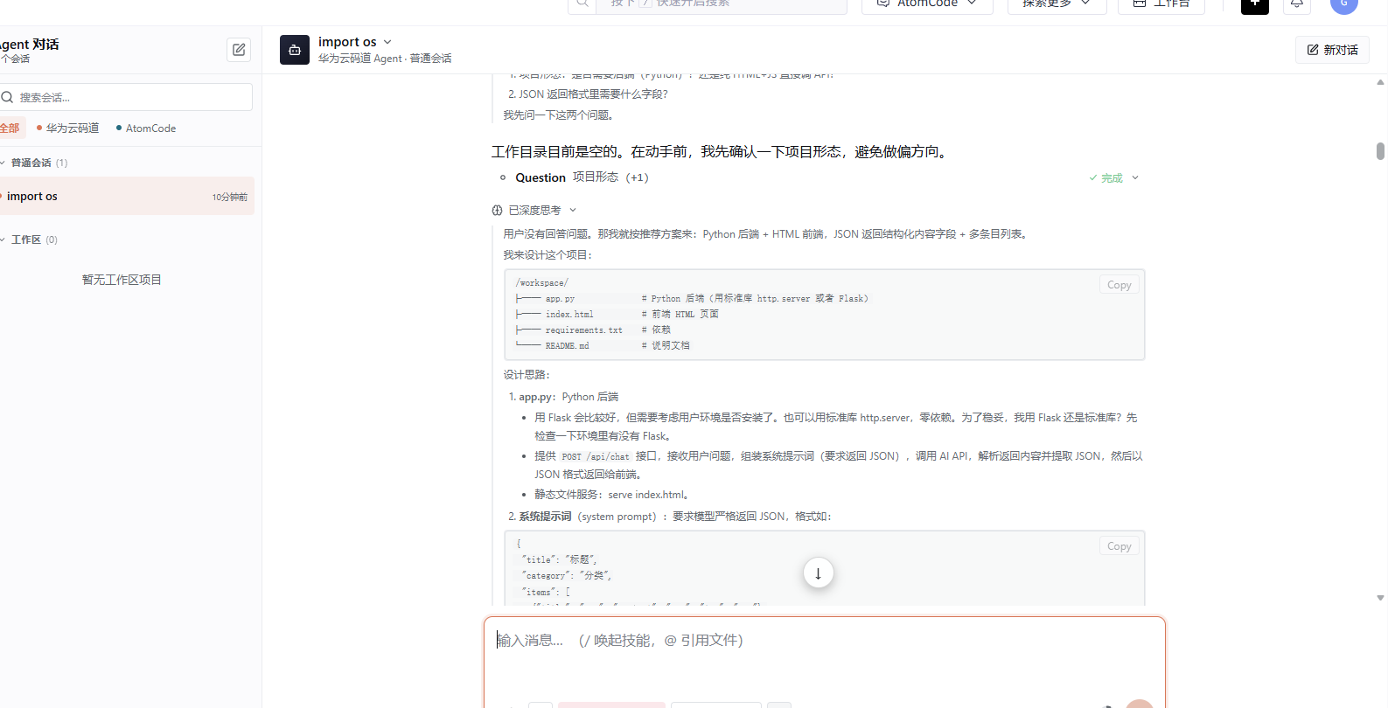Viewport: 1388px width, 708px height.
Task: Open the user avatar G menu
Action: 1343,4
